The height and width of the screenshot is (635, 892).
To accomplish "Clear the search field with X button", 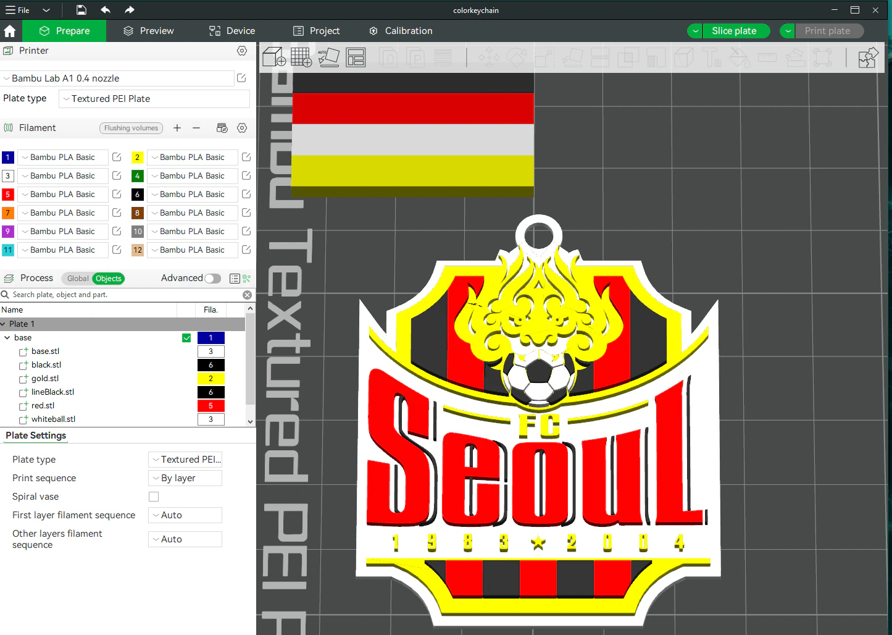I will pos(248,295).
